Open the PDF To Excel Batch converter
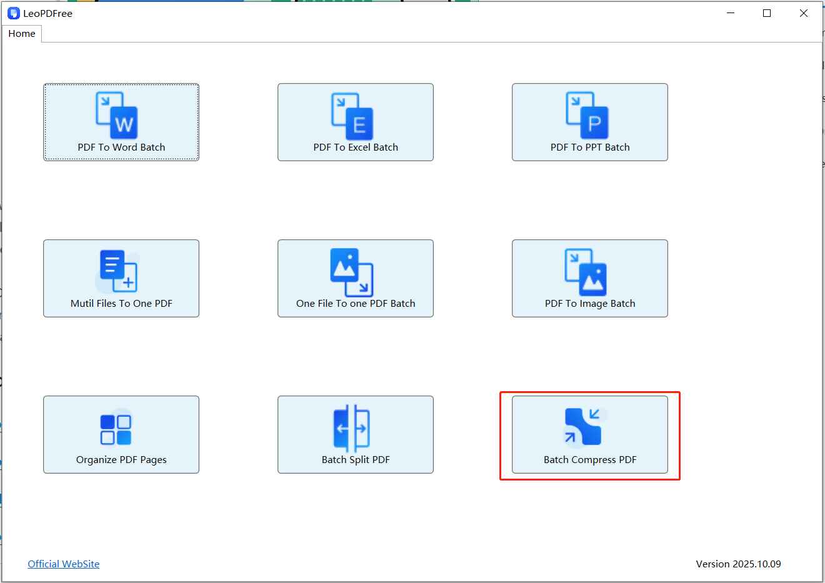Image resolution: width=825 pixels, height=583 pixels. [x=355, y=122]
